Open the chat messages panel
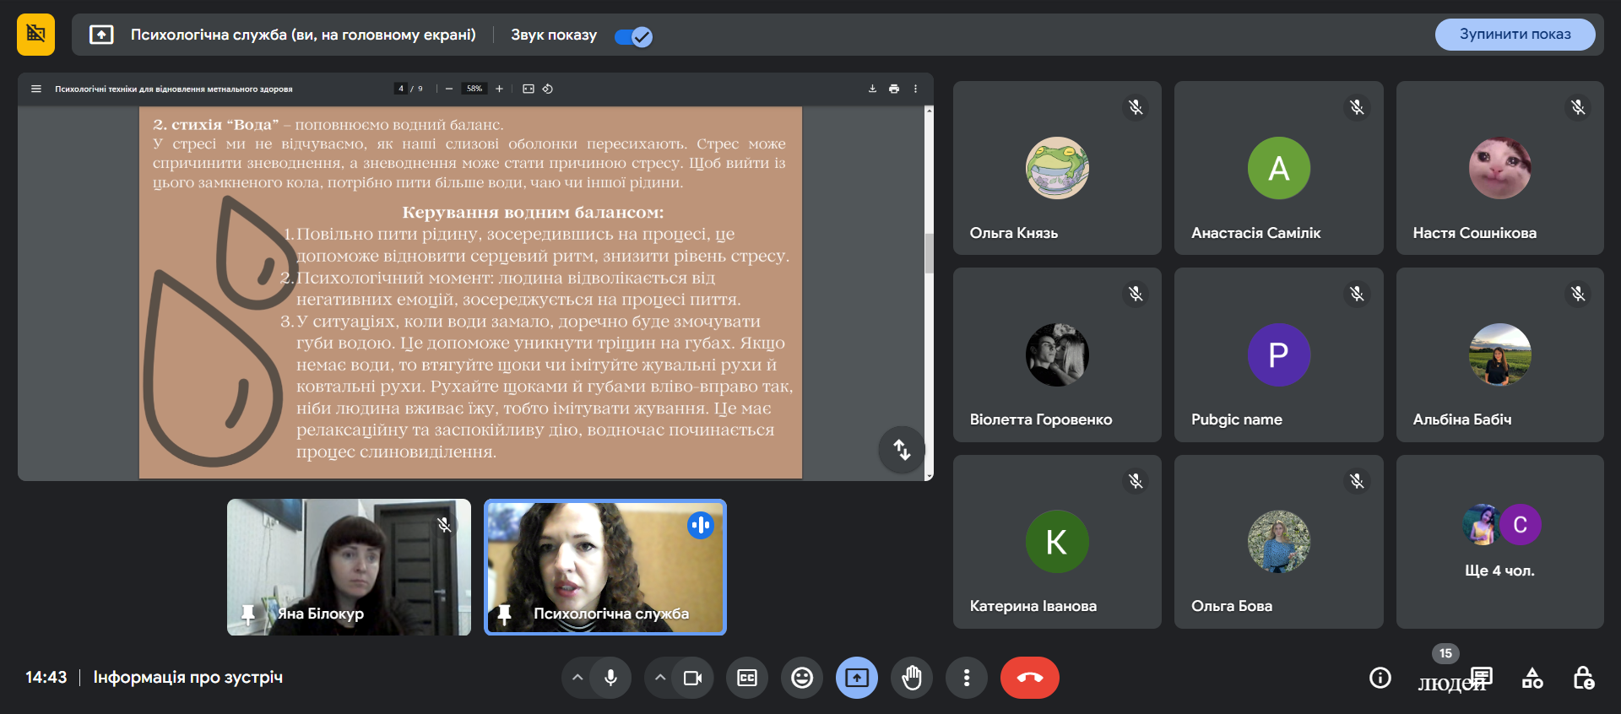 pyautogui.click(x=1482, y=678)
